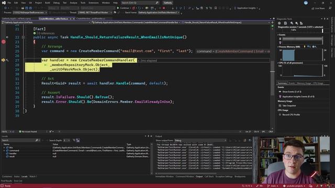Toggle the highlighted view button in Locals toolbar
335x188 pixels.
pyautogui.click(x=78, y=140)
